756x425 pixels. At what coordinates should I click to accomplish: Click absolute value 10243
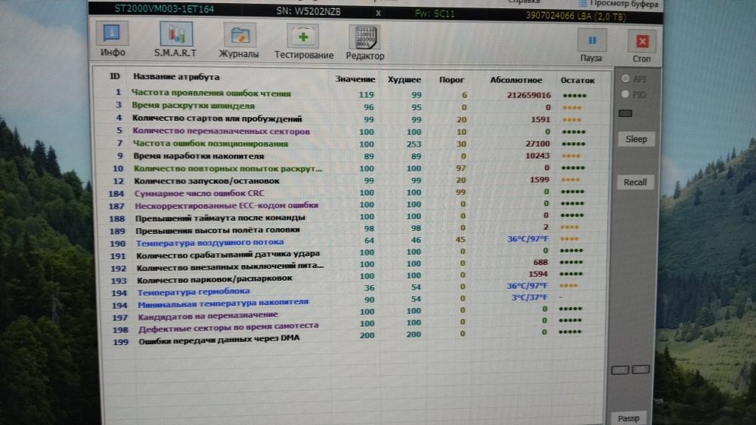[x=538, y=156]
